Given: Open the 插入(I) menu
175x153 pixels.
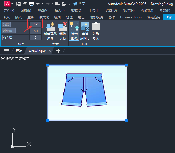Looking at the screenshot, I should tap(60, 11).
